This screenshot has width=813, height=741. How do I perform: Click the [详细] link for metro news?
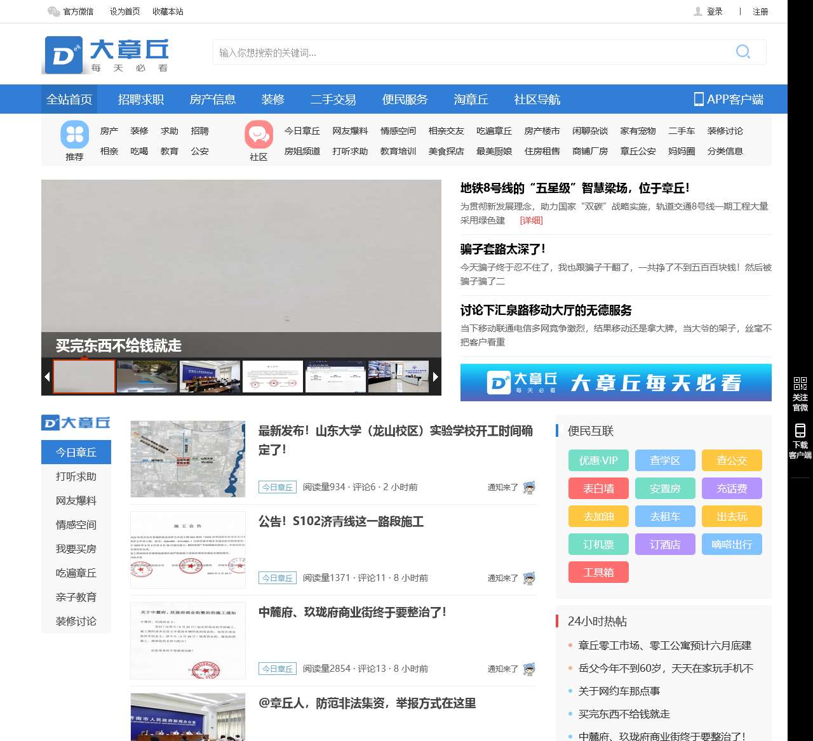pos(531,220)
